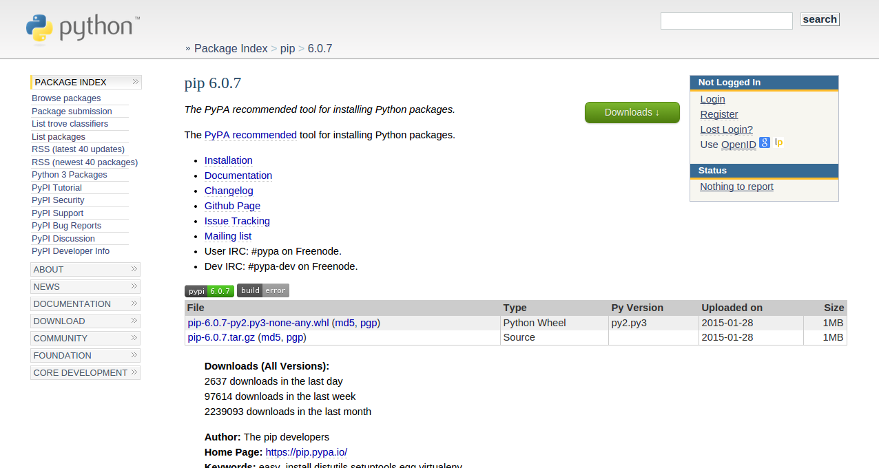Viewport: 879px width, 468px height.
Task: Open pgp link for the wheel file
Action: pos(369,323)
